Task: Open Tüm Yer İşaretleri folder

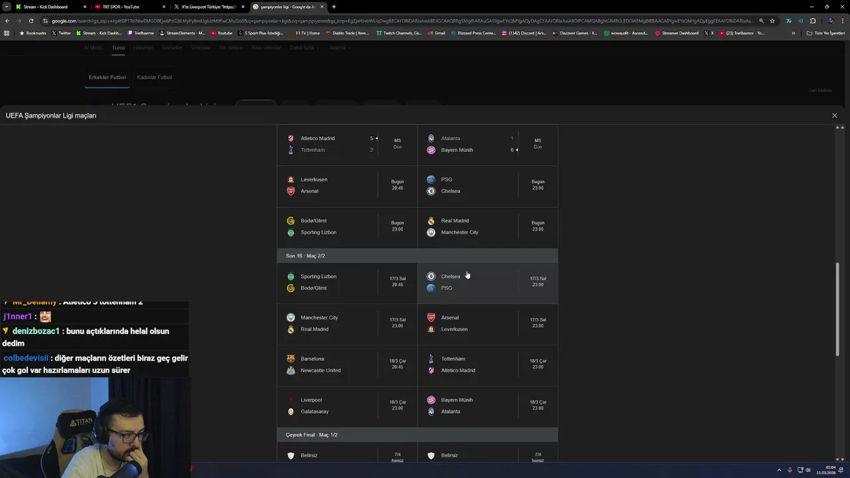Action: point(825,33)
